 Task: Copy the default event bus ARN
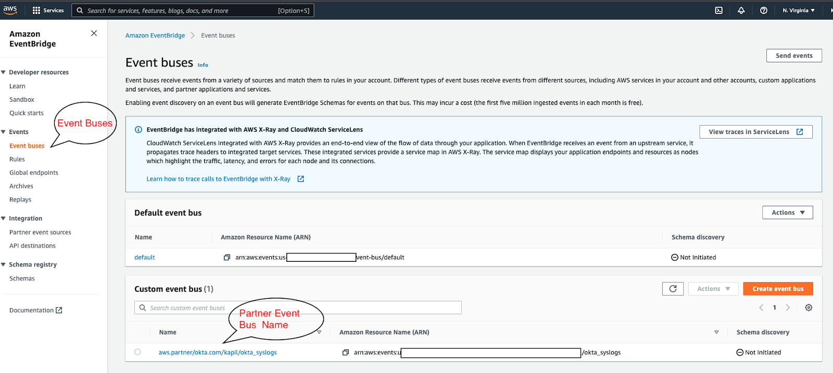[226, 257]
